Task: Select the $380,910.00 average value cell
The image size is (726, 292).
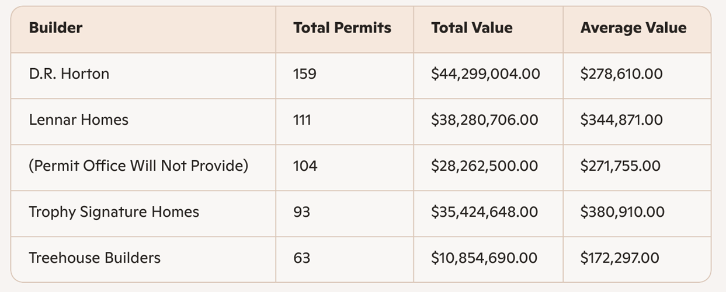Action: tap(622, 212)
